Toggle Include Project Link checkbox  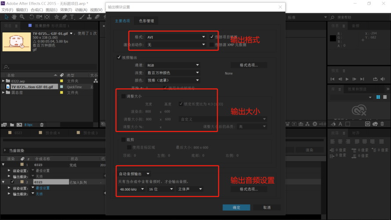click(212, 37)
